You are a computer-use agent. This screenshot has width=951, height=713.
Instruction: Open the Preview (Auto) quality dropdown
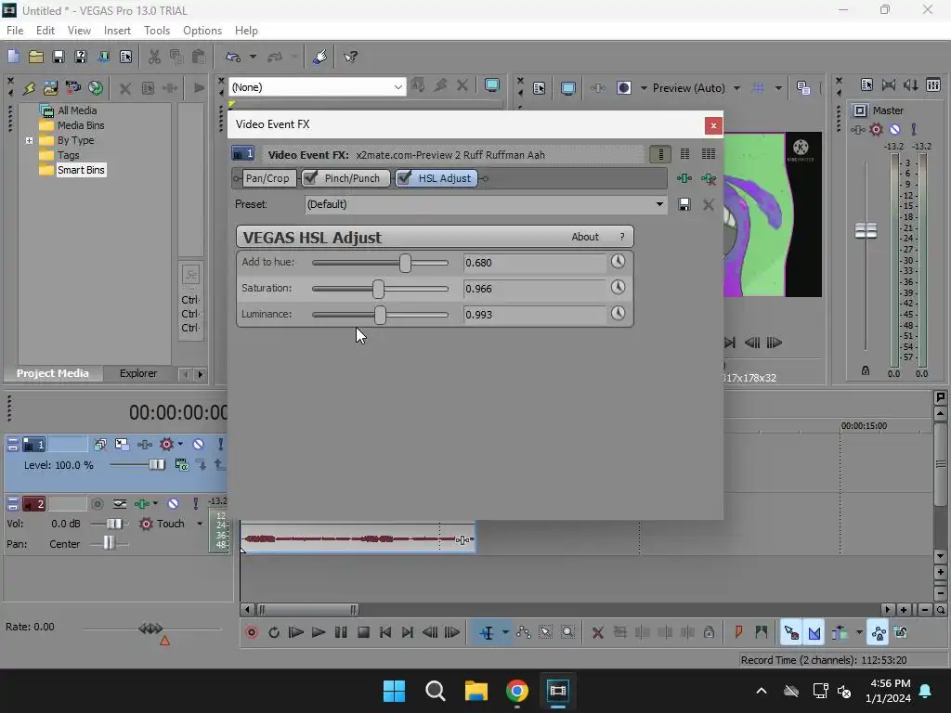tap(736, 88)
